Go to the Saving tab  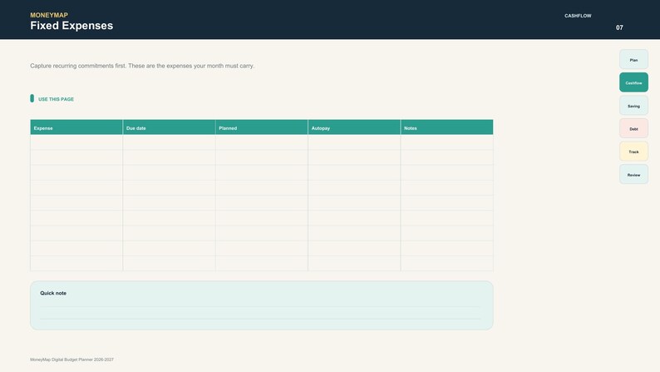point(633,106)
